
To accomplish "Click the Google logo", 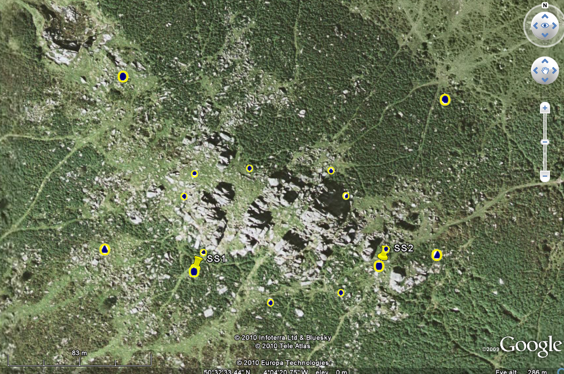I will pyautogui.click(x=530, y=346).
